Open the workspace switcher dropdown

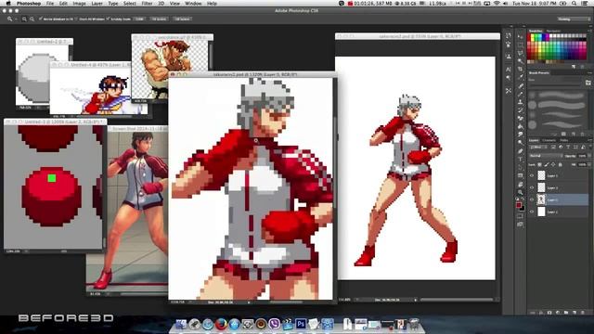coord(574,19)
